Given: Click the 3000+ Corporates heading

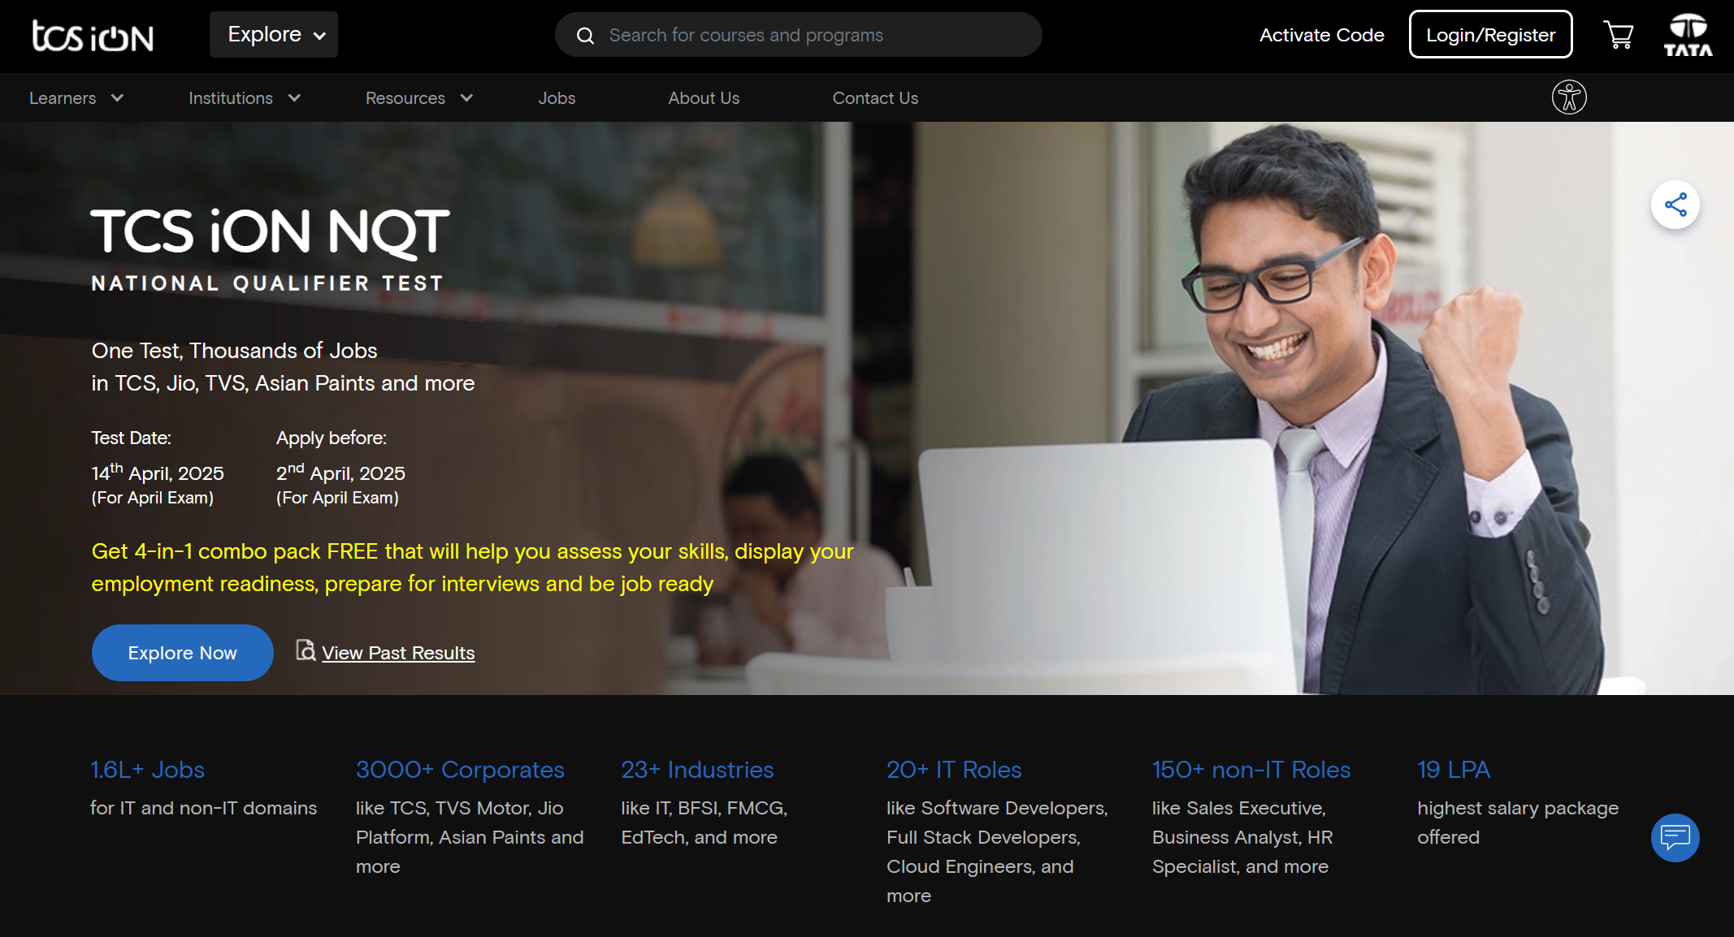Looking at the screenshot, I should (460, 770).
